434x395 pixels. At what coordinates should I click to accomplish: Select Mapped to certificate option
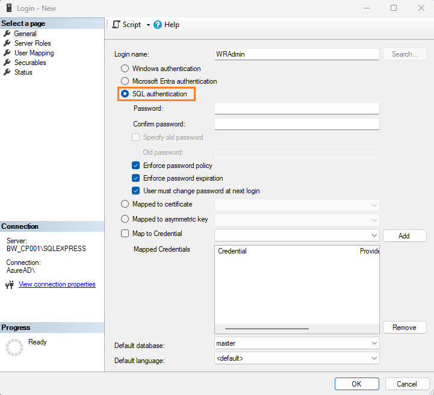click(x=125, y=204)
